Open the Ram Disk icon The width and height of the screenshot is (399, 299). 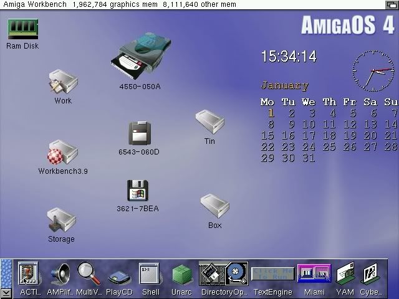pos(22,29)
